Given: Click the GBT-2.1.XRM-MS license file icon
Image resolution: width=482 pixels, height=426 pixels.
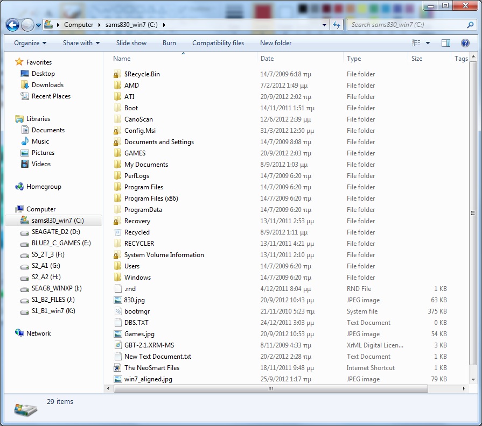Looking at the screenshot, I should (x=118, y=345).
